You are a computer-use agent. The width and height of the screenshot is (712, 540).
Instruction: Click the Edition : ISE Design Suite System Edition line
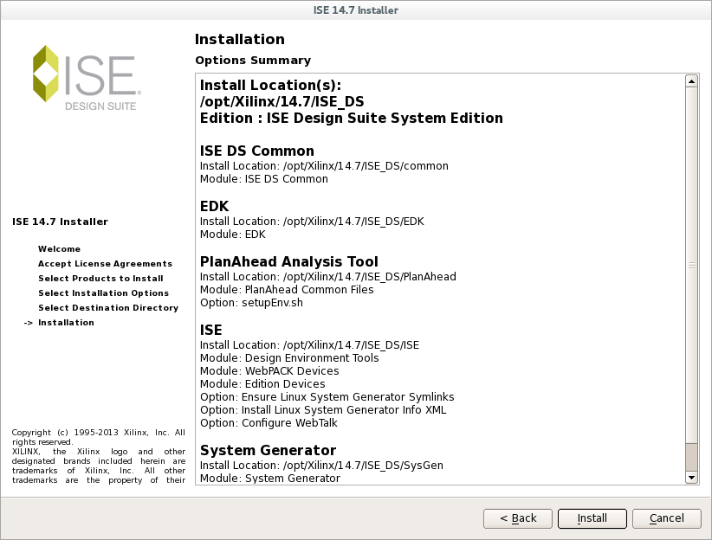pyautogui.click(x=352, y=118)
